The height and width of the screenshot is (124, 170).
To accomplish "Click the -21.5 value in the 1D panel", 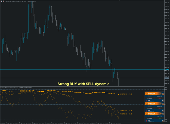I will [x=159, y=108].
